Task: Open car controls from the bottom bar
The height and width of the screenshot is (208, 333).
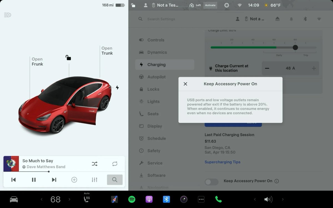Action: pos(14,199)
